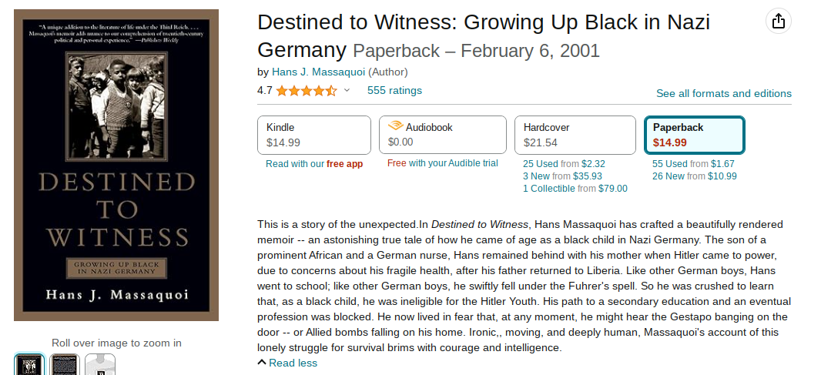The image size is (821, 375).
Task: View the 555 ratings link
Action: (x=394, y=91)
